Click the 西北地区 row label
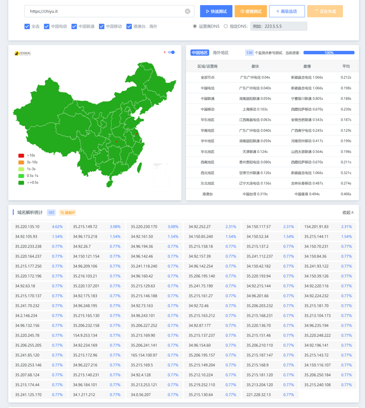The height and width of the screenshot is (408, 365). pos(207,173)
